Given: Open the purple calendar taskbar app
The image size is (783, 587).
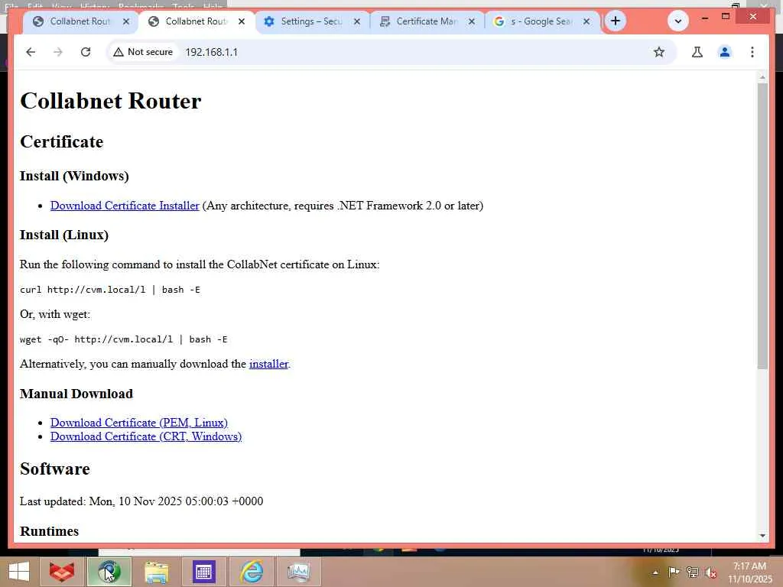Looking at the screenshot, I should (x=203, y=572).
